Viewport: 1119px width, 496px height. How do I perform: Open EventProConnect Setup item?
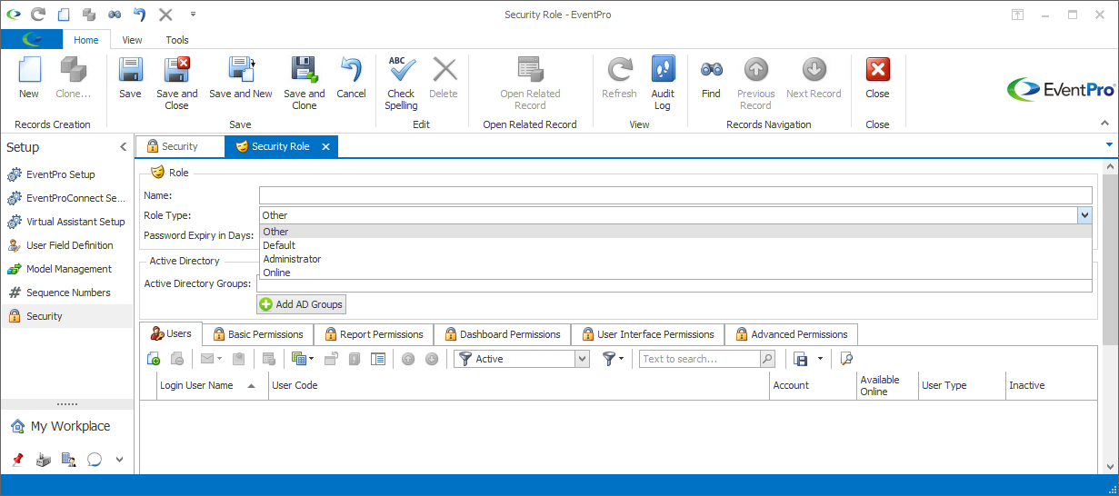point(65,198)
